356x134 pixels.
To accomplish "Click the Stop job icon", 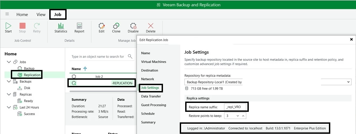I will [x=22, y=26].
